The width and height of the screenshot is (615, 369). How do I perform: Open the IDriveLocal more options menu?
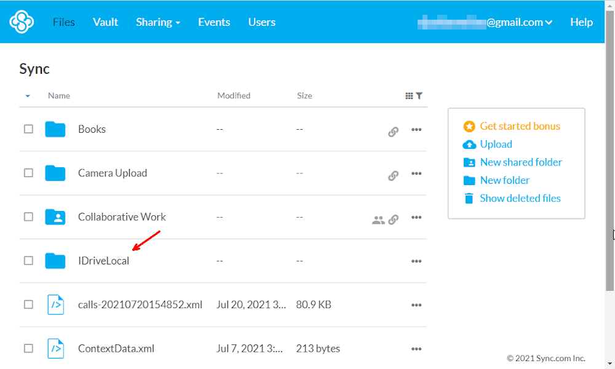click(416, 261)
